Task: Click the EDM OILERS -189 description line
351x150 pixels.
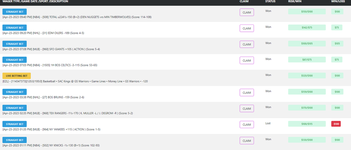Action: pos(43,33)
